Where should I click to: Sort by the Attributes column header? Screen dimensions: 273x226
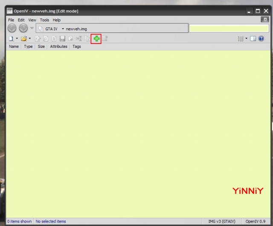[x=59, y=47]
